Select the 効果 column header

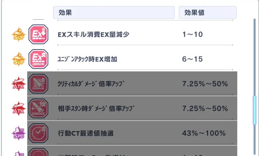coord(114,13)
